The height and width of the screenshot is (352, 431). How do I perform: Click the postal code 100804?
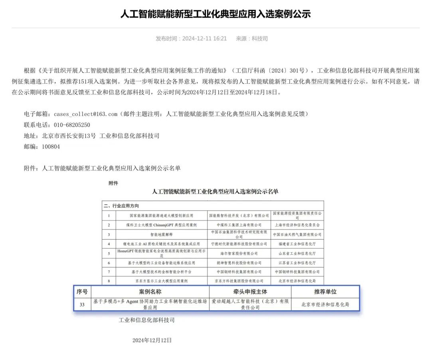click(51, 147)
